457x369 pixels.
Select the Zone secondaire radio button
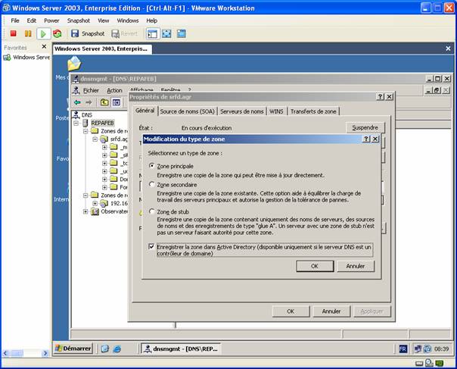pos(151,184)
